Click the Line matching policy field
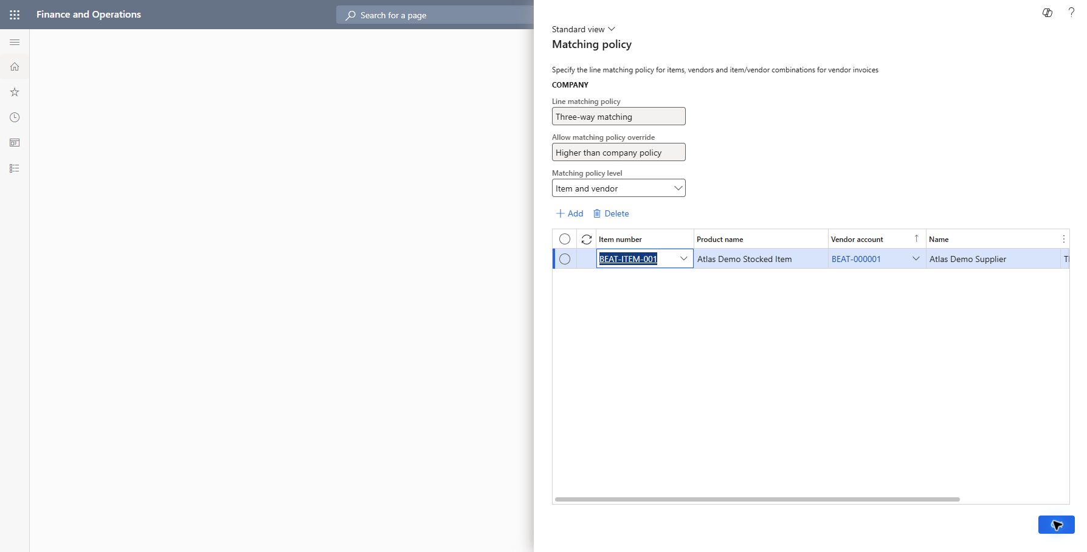This screenshot has height=552, width=1087. [x=619, y=117]
